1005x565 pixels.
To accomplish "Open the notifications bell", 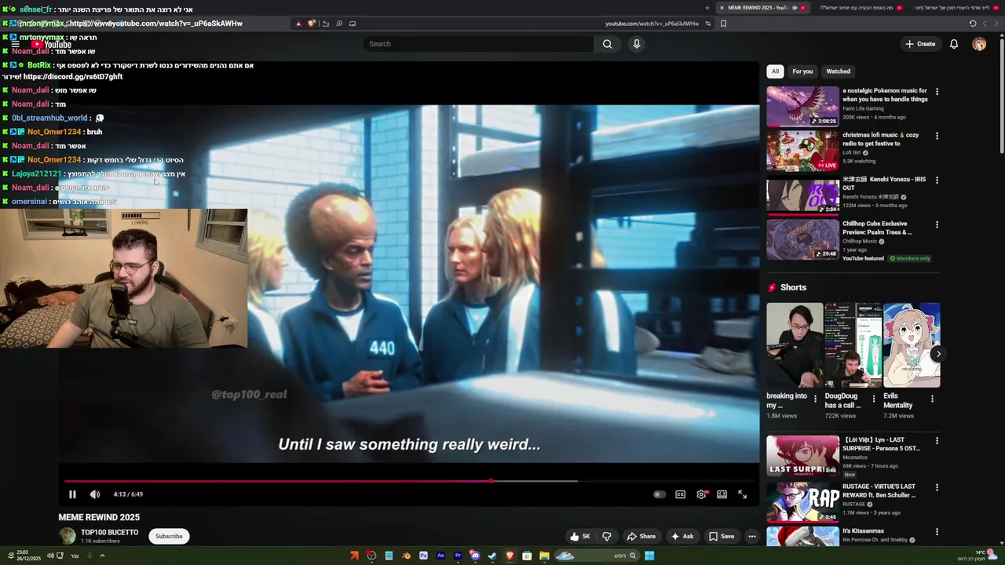I will [954, 44].
